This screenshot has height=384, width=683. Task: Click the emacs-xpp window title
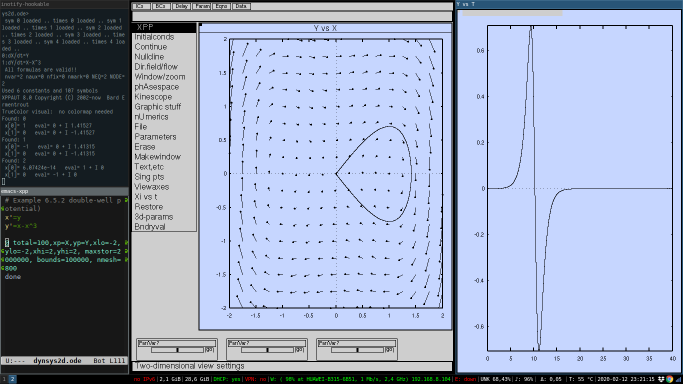click(x=64, y=191)
